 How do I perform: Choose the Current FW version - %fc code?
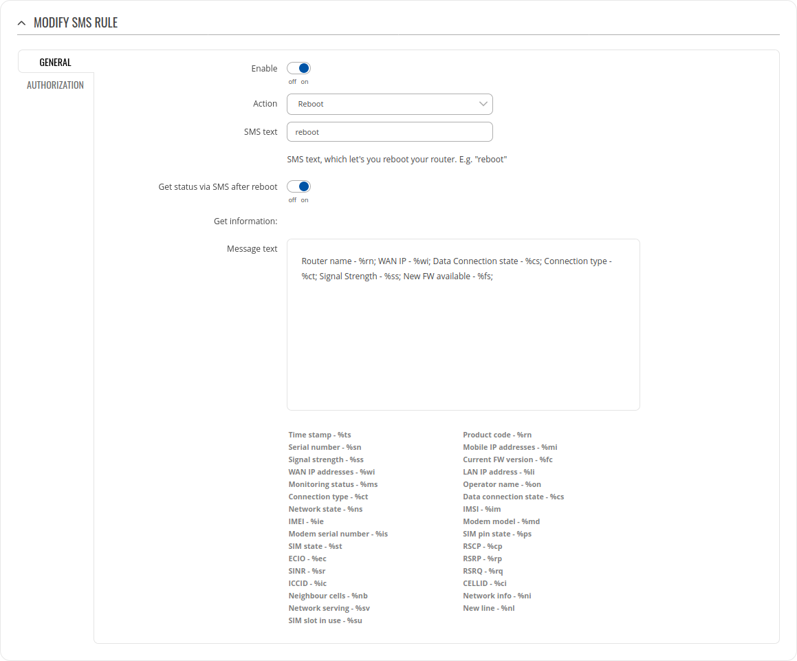pyautogui.click(x=507, y=460)
